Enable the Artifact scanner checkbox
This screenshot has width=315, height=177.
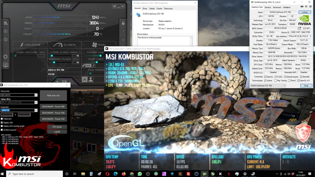(2, 130)
